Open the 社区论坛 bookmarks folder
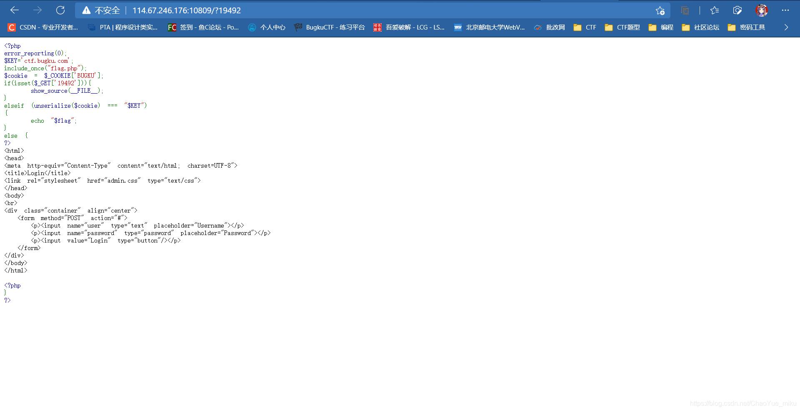Viewport: 800px width, 411px height. pyautogui.click(x=701, y=27)
